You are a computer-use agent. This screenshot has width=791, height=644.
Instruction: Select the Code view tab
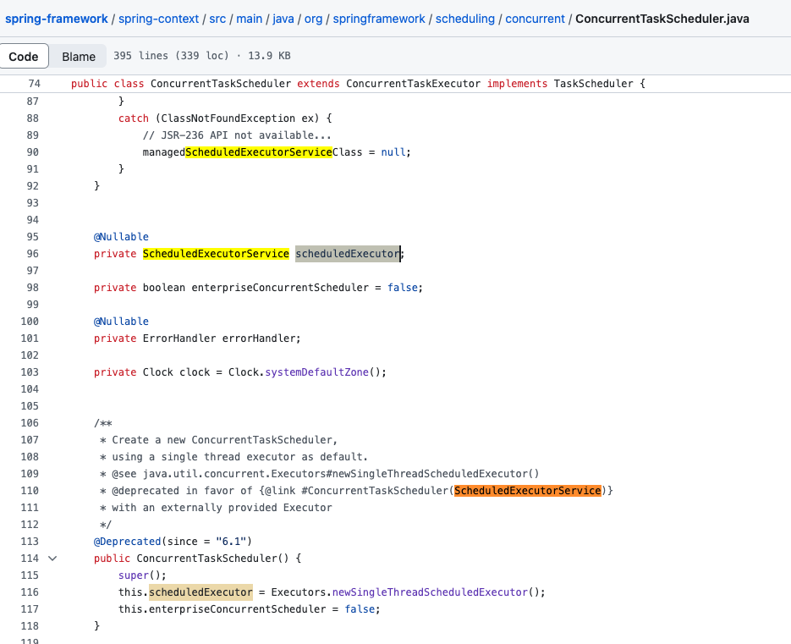coord(23,56)
